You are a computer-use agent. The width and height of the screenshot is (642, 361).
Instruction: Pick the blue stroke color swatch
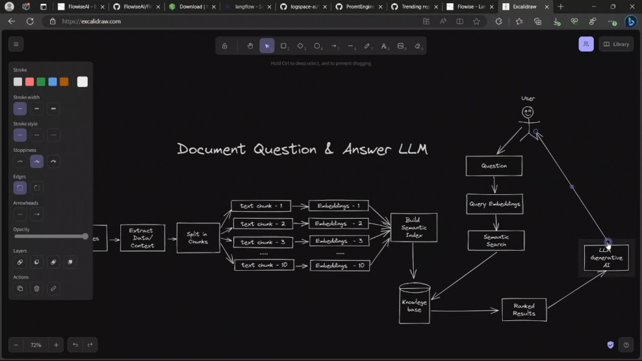pos(53,81)
